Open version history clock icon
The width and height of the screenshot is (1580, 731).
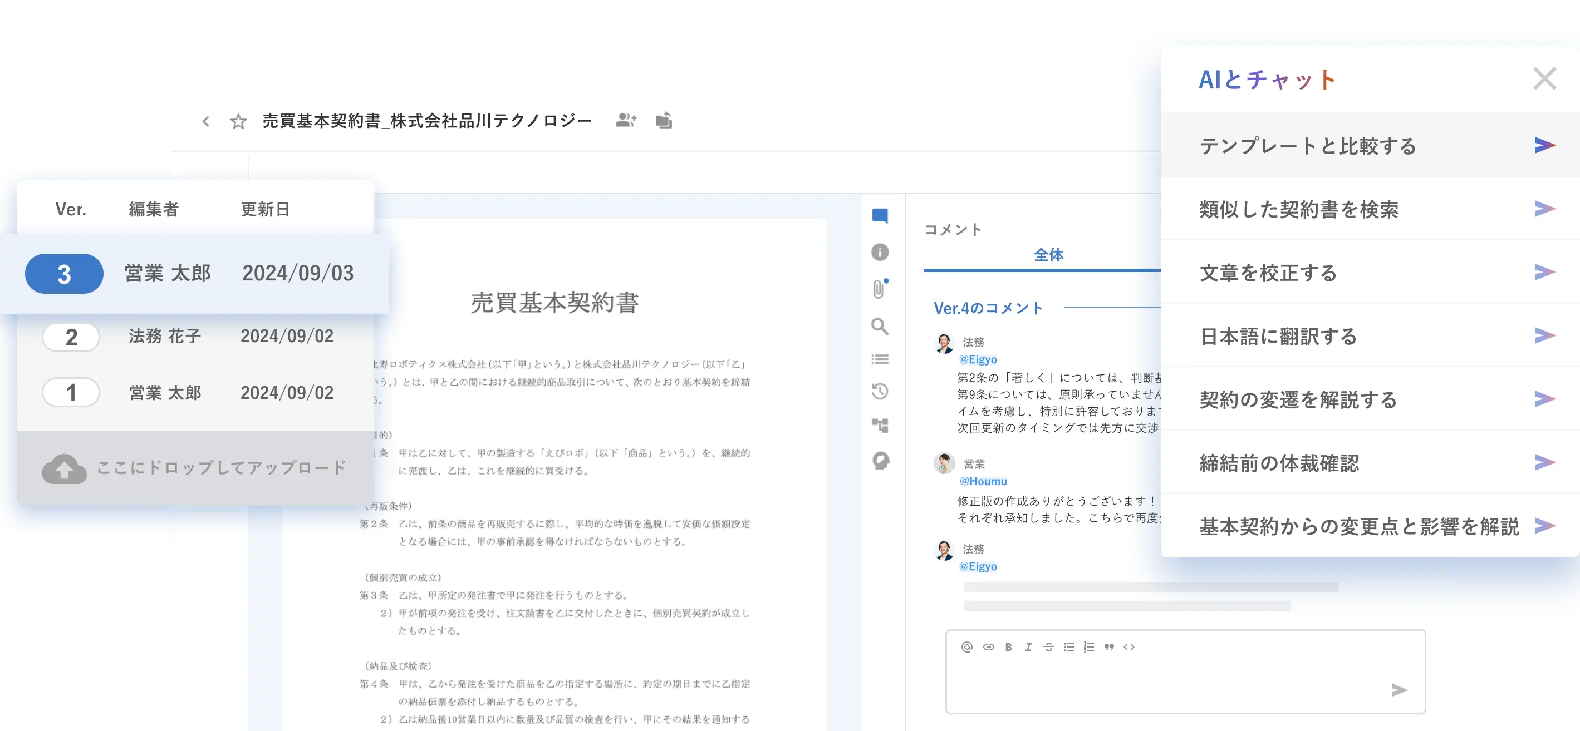click(880, 391)
